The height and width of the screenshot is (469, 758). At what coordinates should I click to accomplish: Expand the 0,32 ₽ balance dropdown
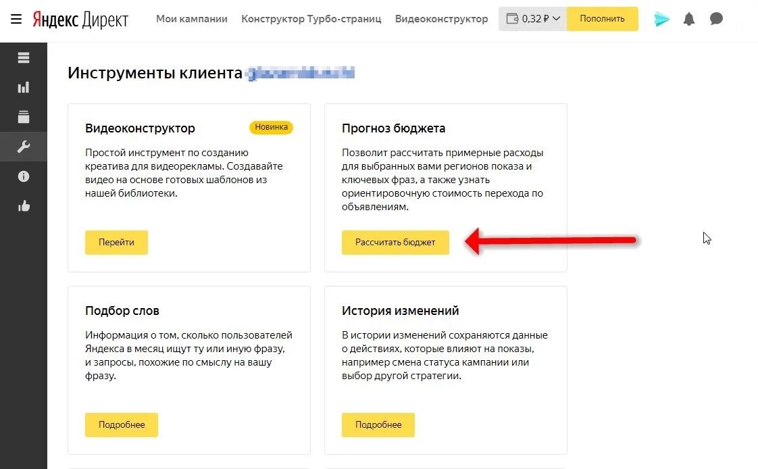[x=556, y=19]
